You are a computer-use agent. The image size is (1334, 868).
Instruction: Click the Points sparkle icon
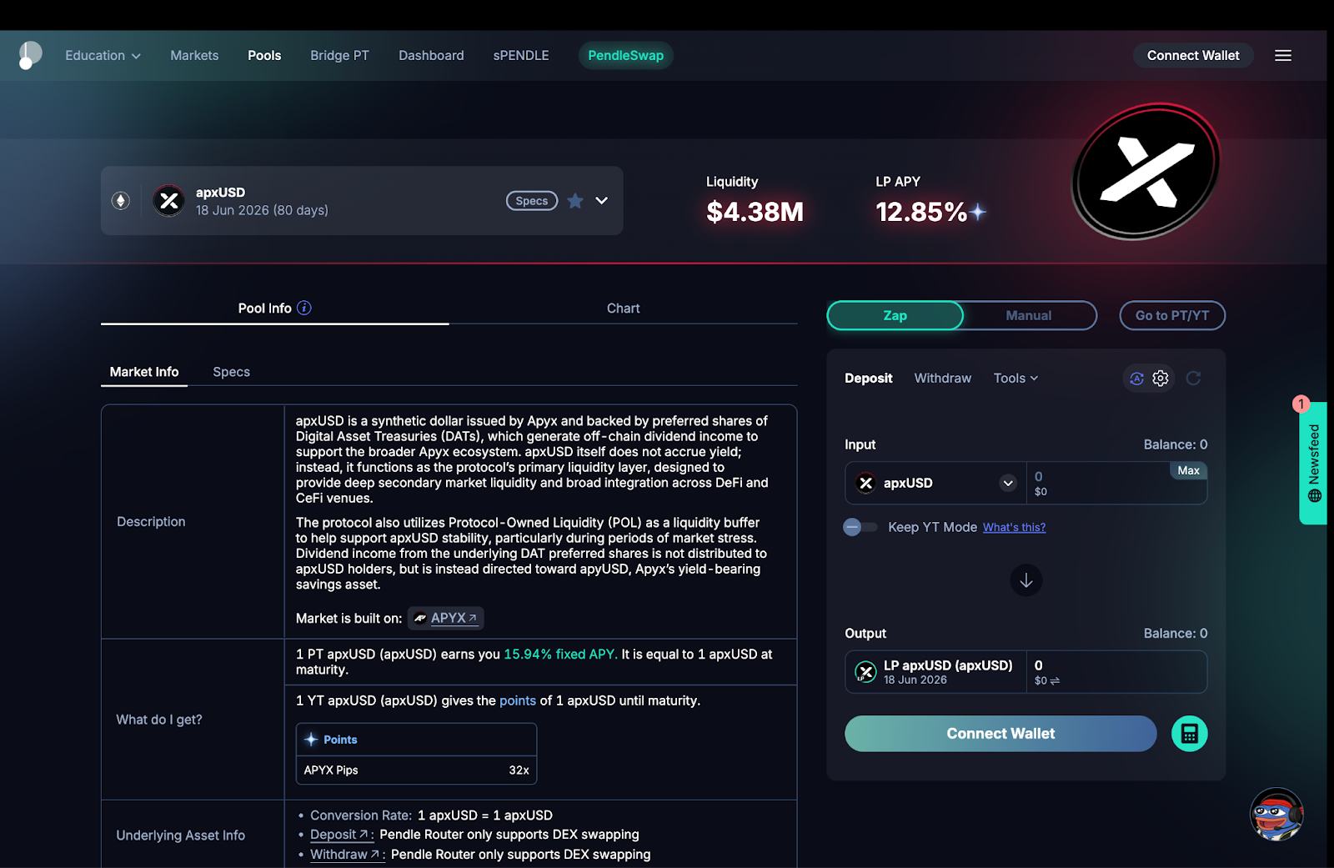(311, 740)
